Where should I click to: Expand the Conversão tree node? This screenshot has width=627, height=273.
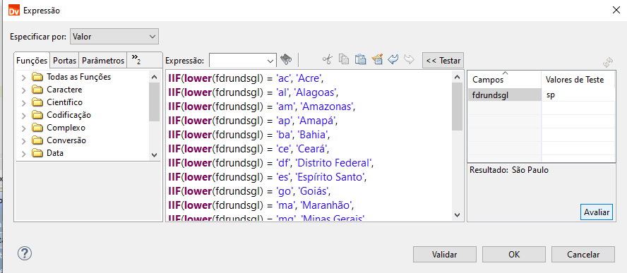click(x=24, y=140)
